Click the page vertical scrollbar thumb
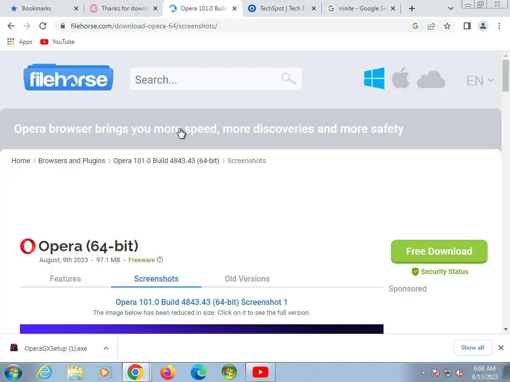 (x=506, y=76)
